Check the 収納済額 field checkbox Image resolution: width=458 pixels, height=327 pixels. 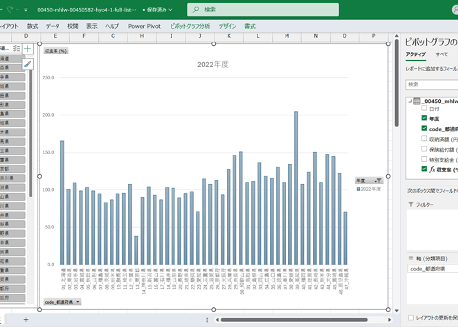tap(424, 138)
